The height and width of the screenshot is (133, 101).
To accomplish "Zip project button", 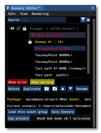I will pyautogui.click(x=18, y=118).
